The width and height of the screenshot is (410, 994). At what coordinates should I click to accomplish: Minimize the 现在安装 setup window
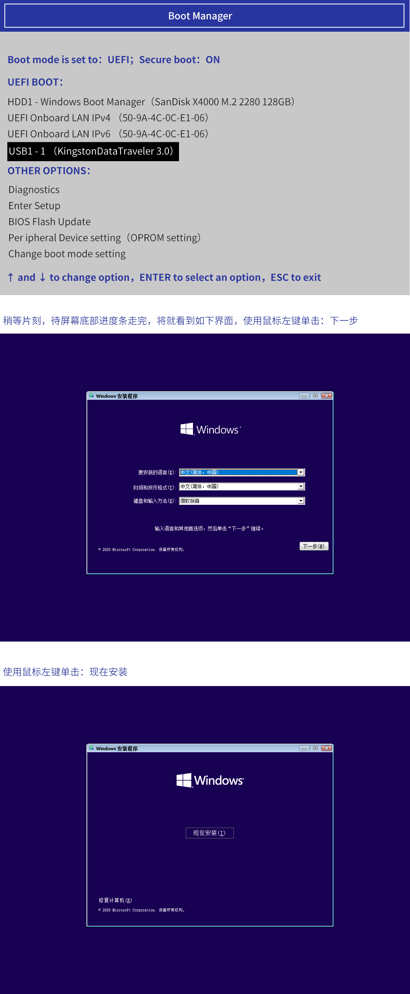pyautogui.click(x=304, y=748)
